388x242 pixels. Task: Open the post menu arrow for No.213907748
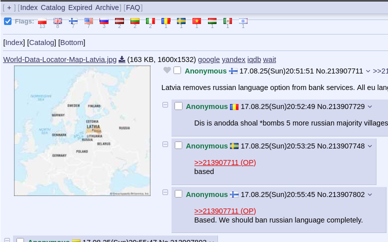(x=370, y=146)
